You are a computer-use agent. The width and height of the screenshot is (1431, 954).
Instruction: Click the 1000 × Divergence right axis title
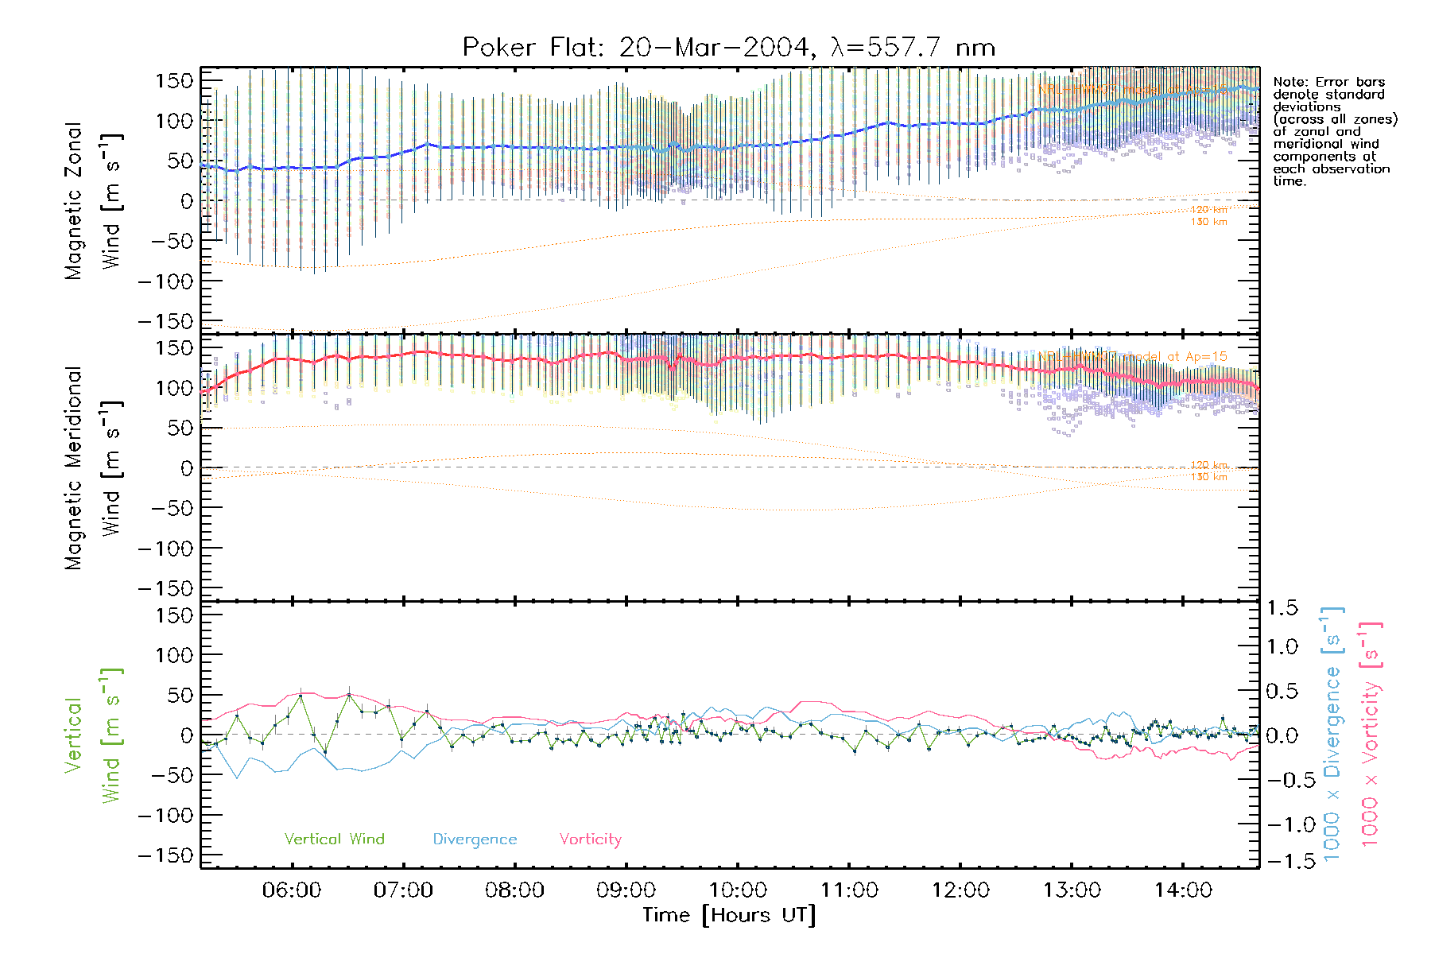1332,735
